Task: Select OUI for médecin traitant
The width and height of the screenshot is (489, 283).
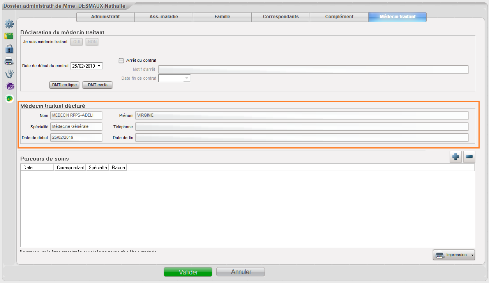Action: (x=76, y=42)
